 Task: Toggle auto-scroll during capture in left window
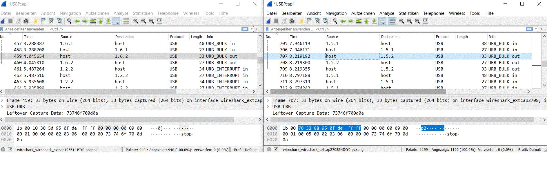pos(117,21)
